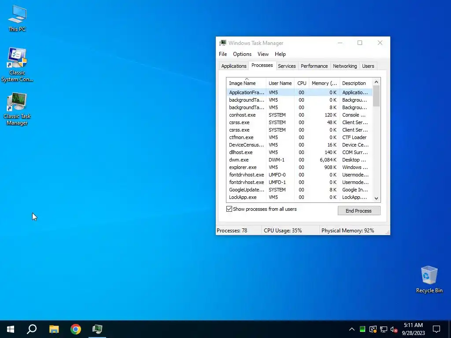Open the File menu

click(x=222, y=54)
